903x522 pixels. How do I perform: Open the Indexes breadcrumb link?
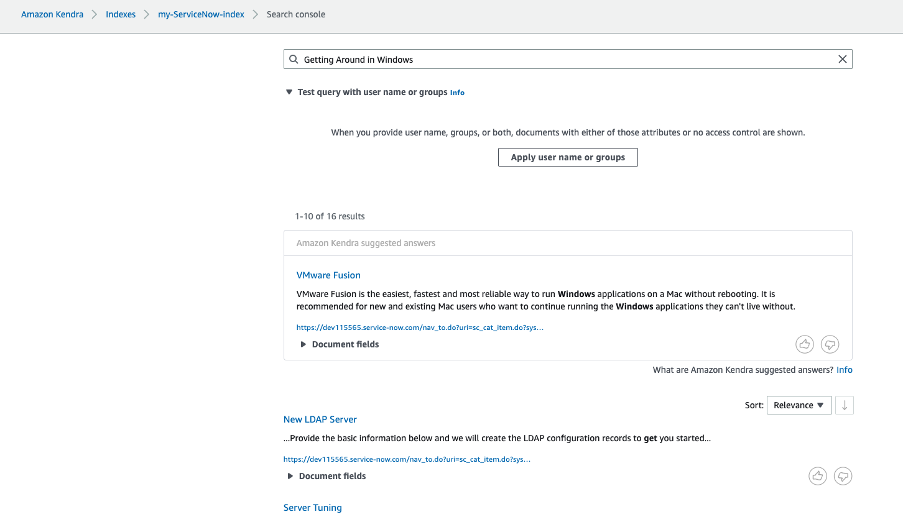point(121,14)
